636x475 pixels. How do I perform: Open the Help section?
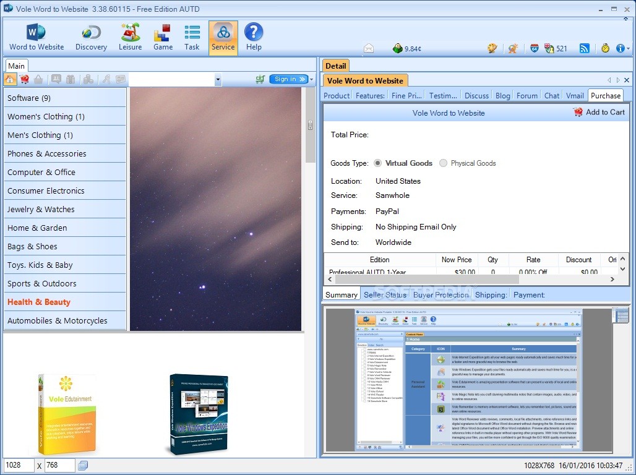(x=254, y=37)
